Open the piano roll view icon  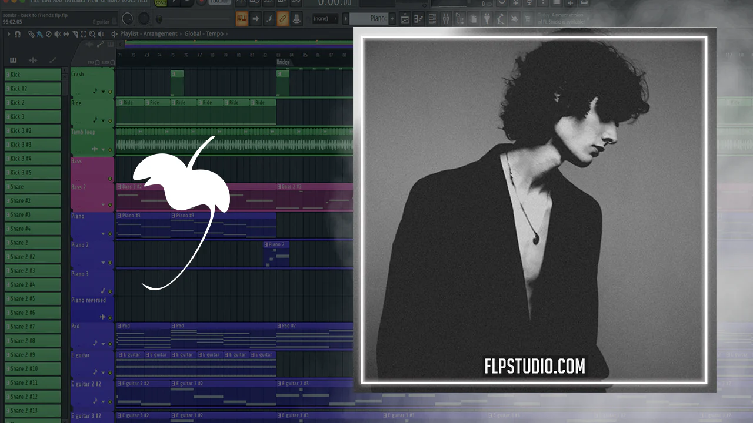coord(419,19)
